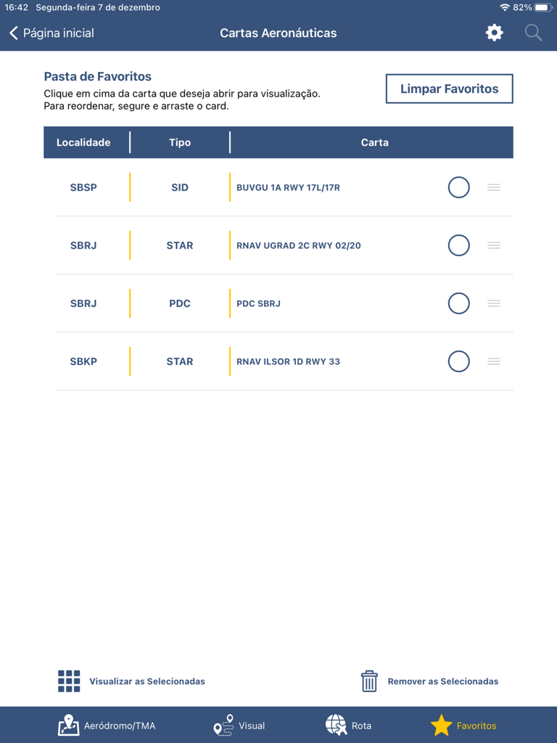This screenshot has width=557, height=743.
Task: Click the trash can remove icon
Action: click(369, 681)
